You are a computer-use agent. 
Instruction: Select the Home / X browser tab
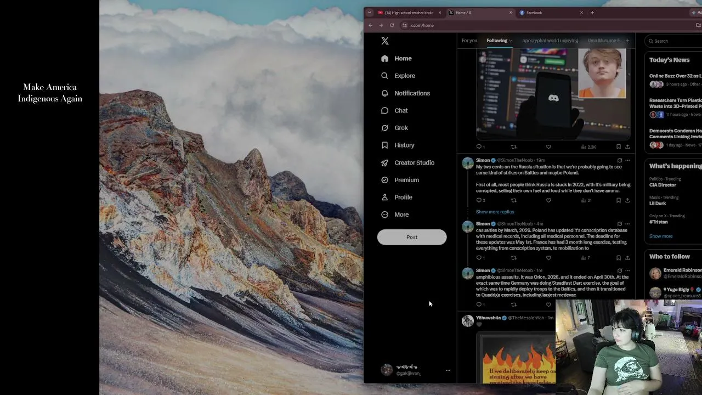480,13
